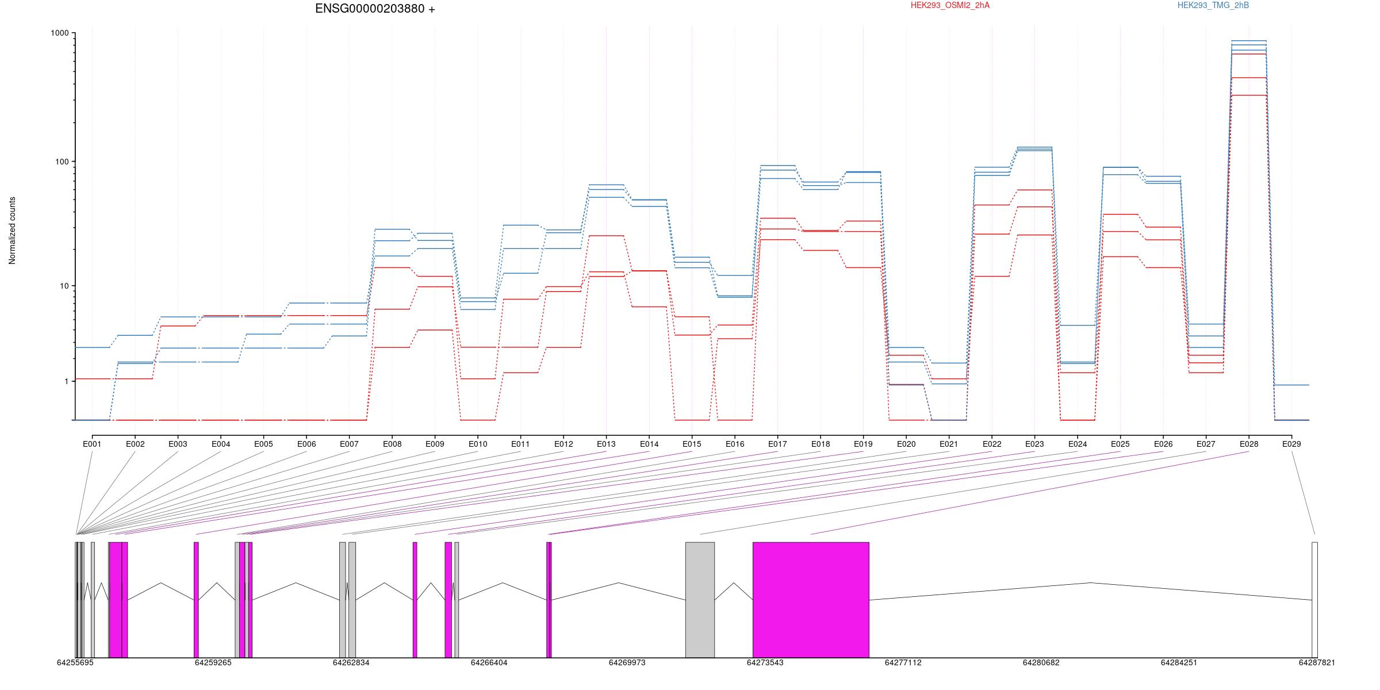Image resolution: width=1380 pixels, height=690 pixels.
Task: Click exon label E007
Action: 349,444
